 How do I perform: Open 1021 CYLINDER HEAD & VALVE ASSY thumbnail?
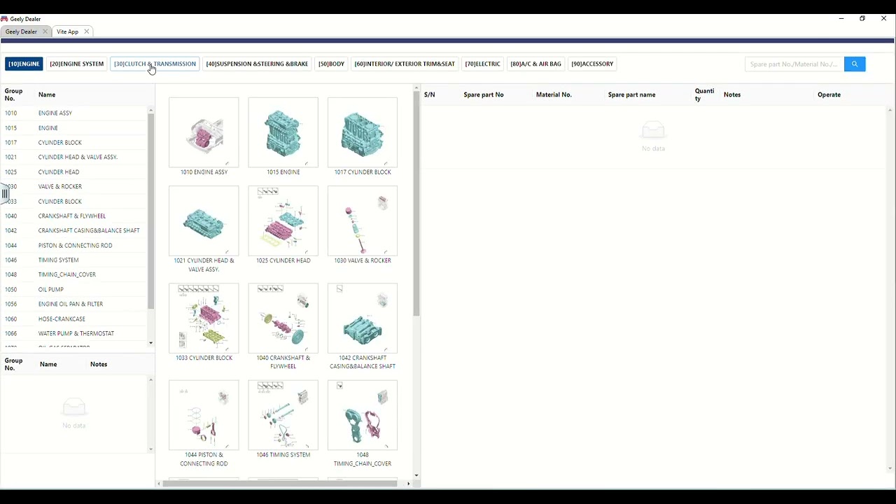point(204,220)
